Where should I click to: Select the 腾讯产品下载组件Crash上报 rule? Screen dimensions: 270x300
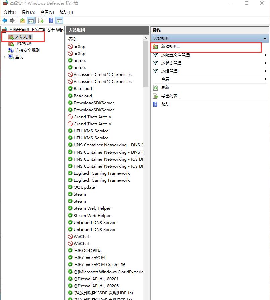click(99, 264)
